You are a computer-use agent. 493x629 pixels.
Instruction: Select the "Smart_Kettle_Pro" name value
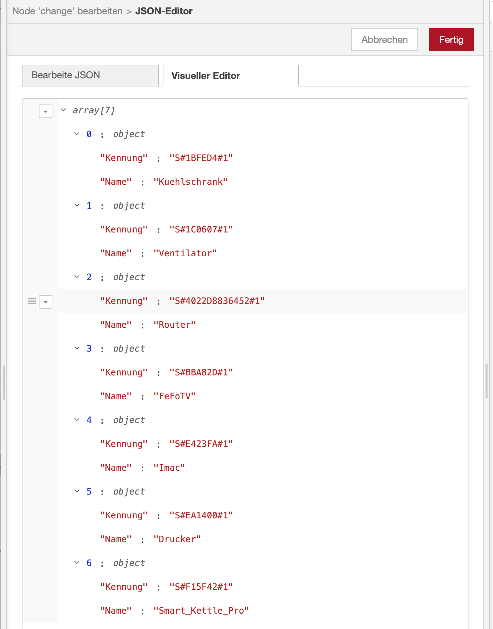tap(201, 611)
